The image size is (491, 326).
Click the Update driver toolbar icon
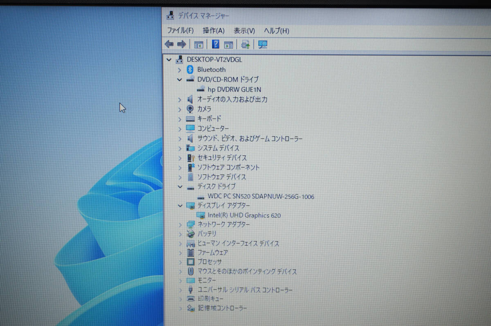tap(245, 45)
